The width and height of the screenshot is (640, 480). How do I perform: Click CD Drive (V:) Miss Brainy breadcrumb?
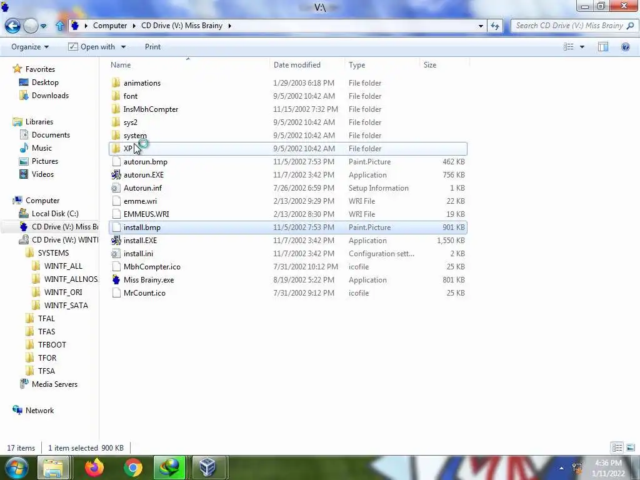pyautogui.click(x=182, y=25)
